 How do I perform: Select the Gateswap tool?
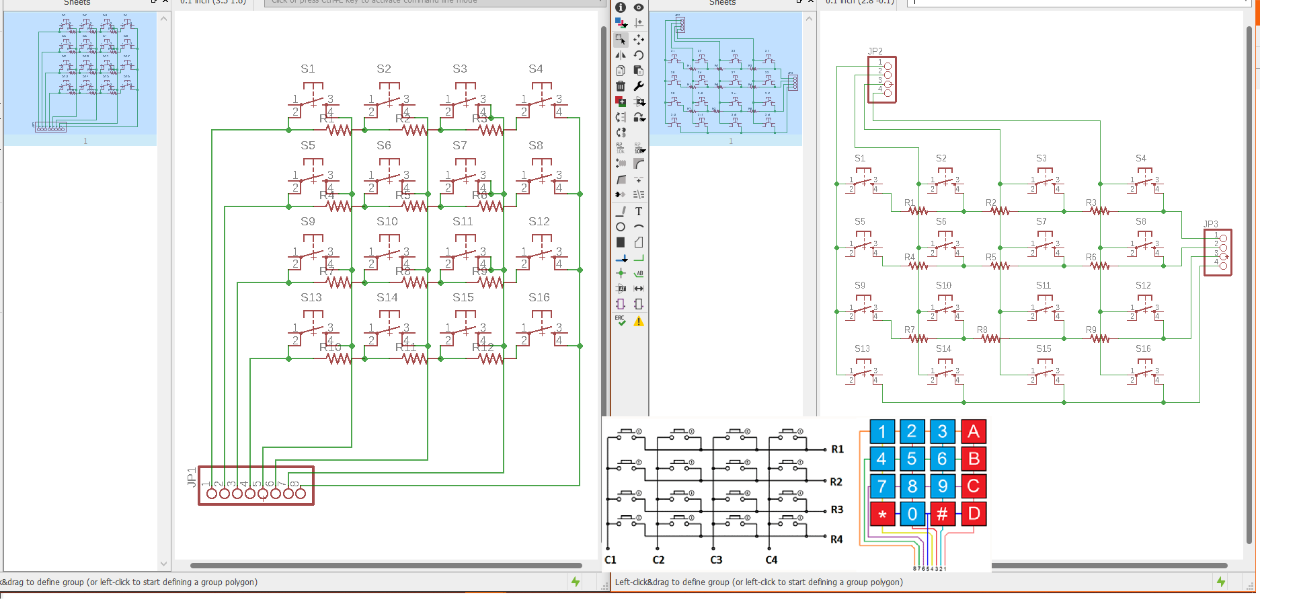point(621,132)
